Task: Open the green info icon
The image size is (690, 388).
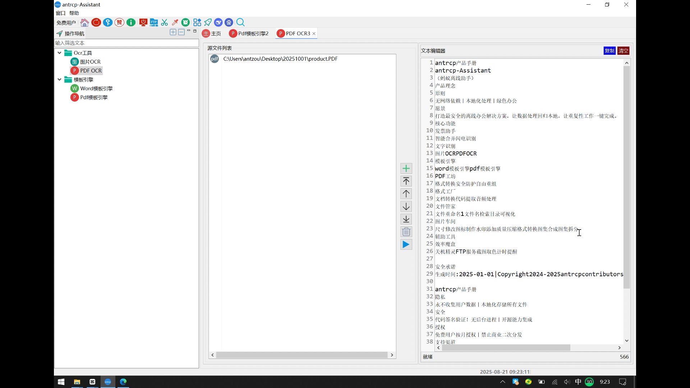Action: coord(131,23)
